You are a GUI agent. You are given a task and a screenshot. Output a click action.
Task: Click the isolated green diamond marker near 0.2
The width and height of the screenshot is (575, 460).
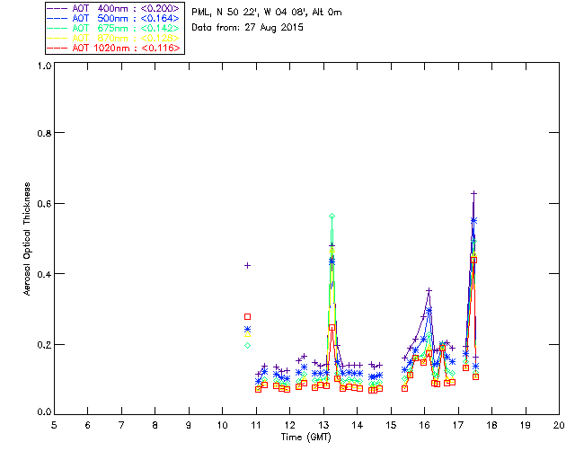click(248, 346)
